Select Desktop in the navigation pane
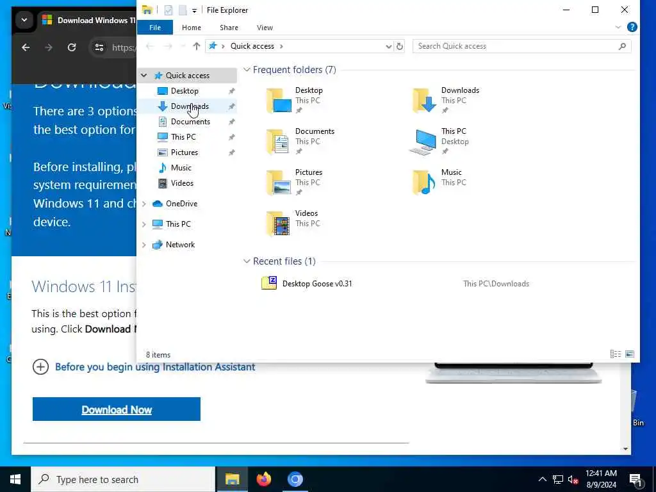Viewport: 656px width, 492px height. (184, 91)
